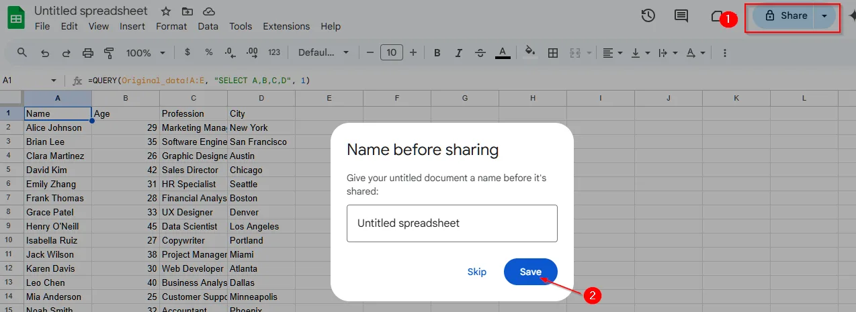Image resolution: width=856 pixels, height=312 pixels.
Task: Open the Google Sheets home icon
Action: 16,17
